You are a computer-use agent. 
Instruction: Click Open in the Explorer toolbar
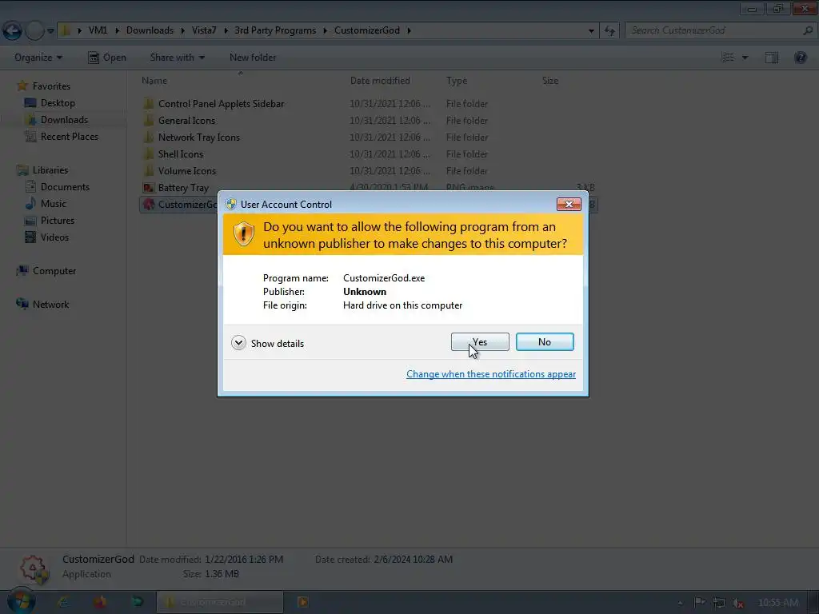[107, 58]
